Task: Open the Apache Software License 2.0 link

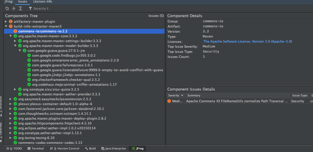Action: [x=247, y=42]
